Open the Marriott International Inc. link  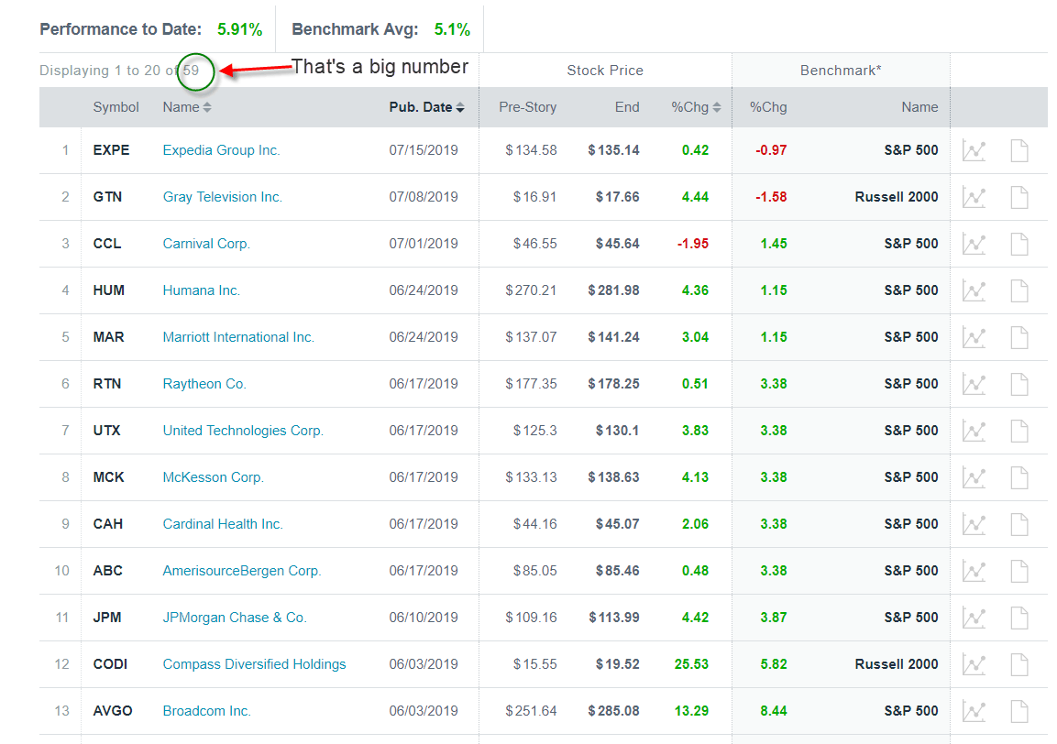tap(238, 337)
